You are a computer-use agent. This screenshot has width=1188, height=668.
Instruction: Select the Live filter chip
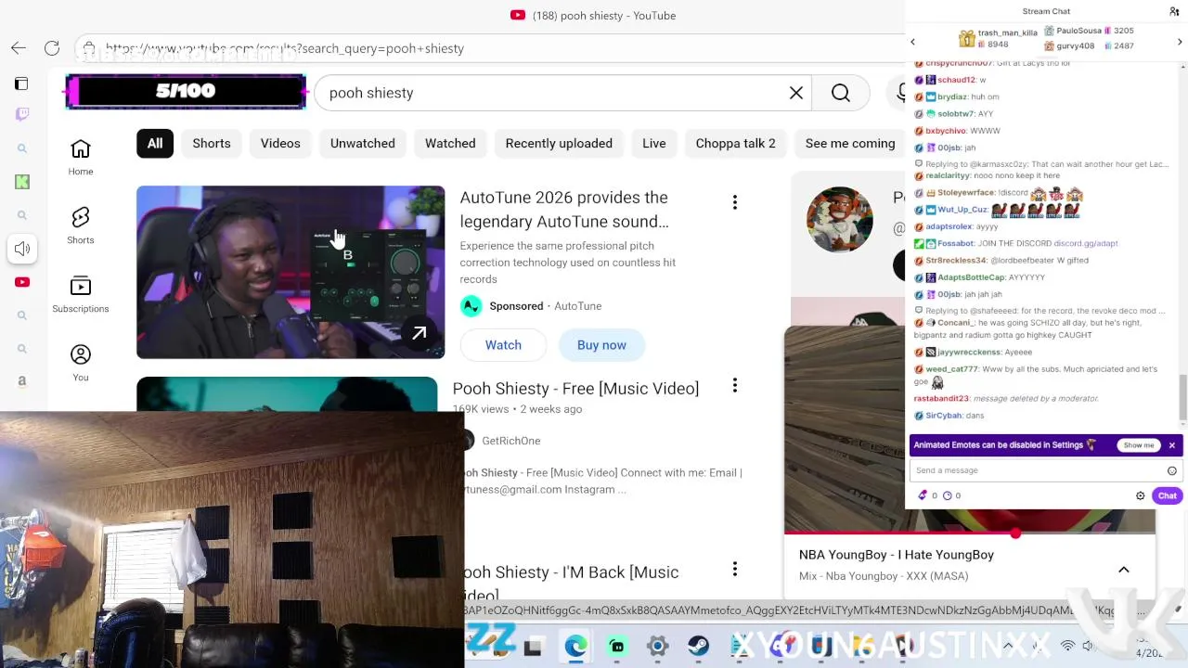tap(654, 143)
